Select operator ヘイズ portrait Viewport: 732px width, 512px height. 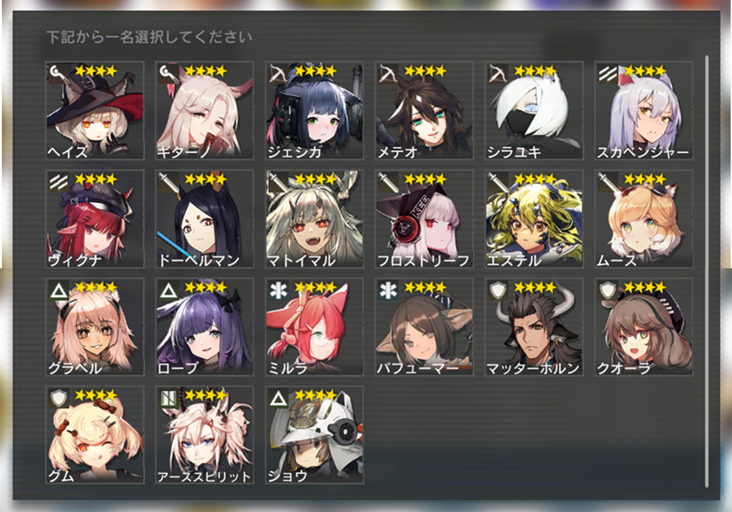pos(95,111)
